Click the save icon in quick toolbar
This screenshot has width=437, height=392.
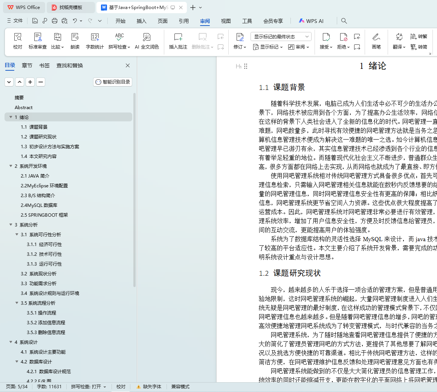click(x=35, y=21)
